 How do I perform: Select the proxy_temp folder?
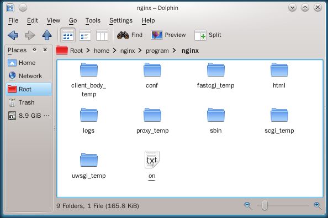152,121
